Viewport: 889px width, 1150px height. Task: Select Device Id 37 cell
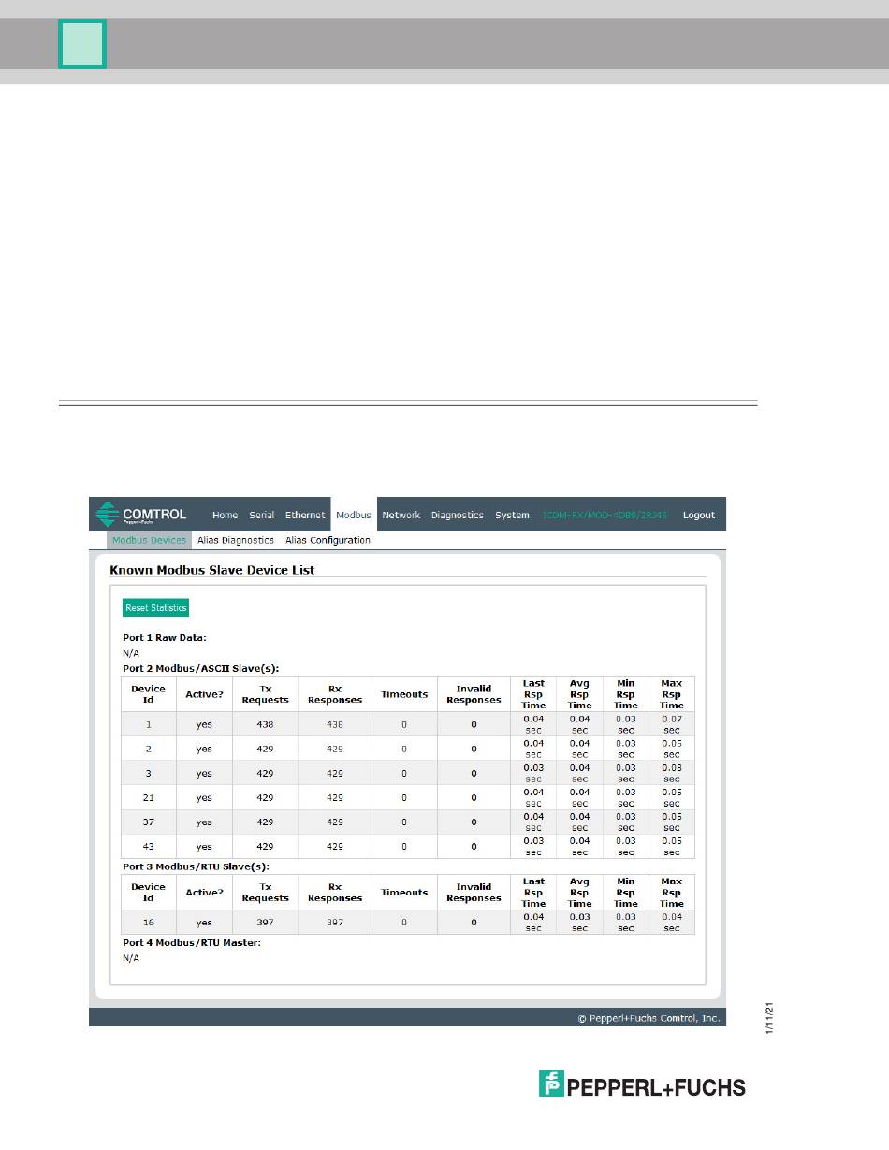pos(149,822)
